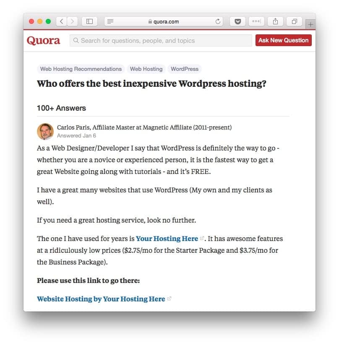The width and height of the screenshot is (339, 345).
Task: Show all tabs with the tab overview icon
Action: click(294, 21)
